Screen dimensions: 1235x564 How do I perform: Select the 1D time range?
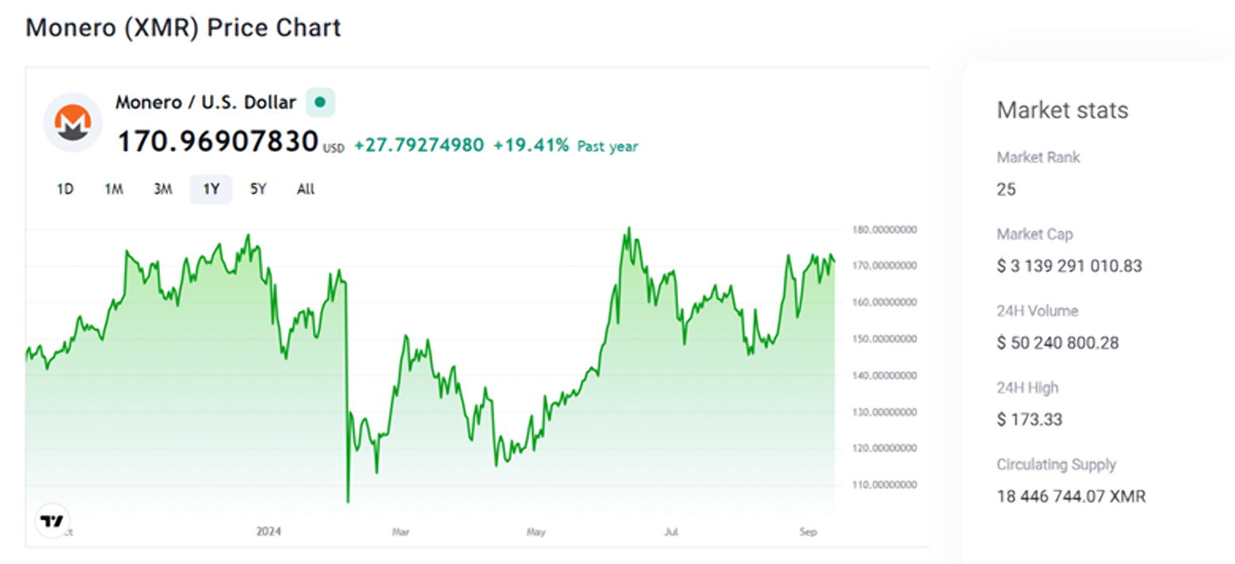[x=65, y=189]
